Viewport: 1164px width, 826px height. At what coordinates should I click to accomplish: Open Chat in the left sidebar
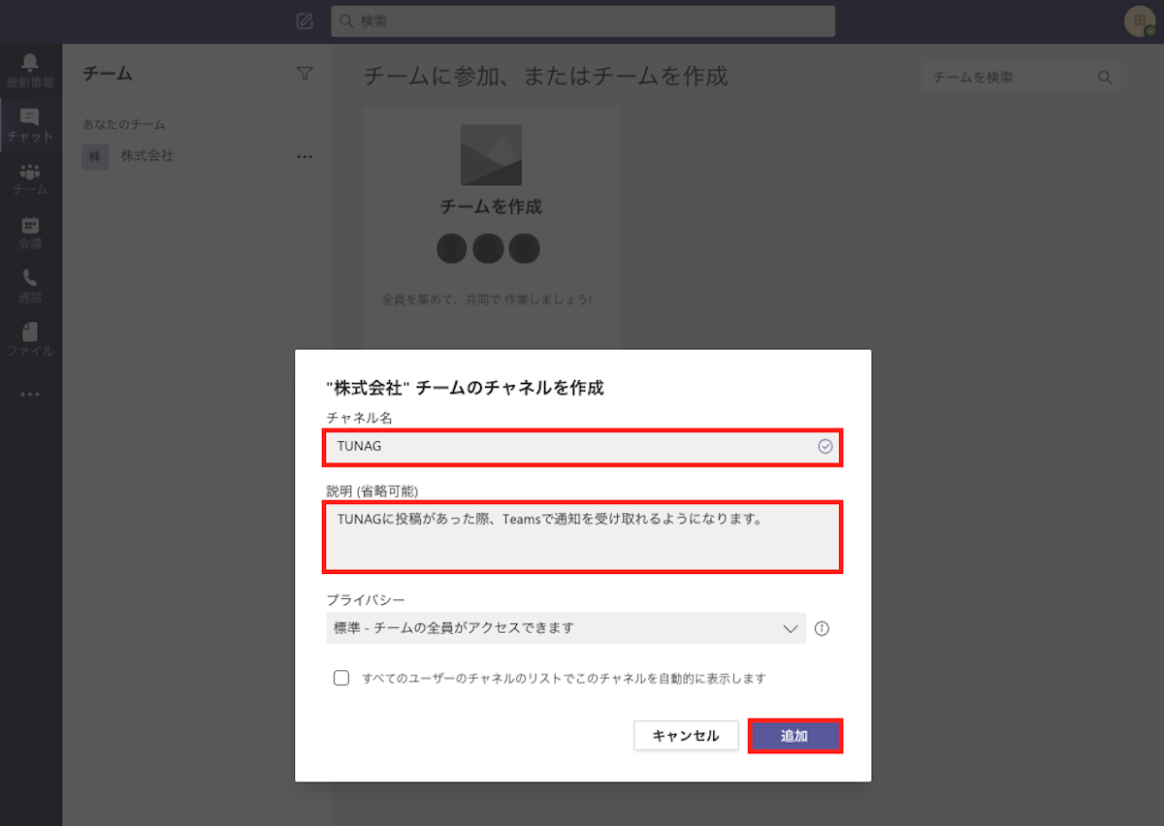click(x=30, y=125)
